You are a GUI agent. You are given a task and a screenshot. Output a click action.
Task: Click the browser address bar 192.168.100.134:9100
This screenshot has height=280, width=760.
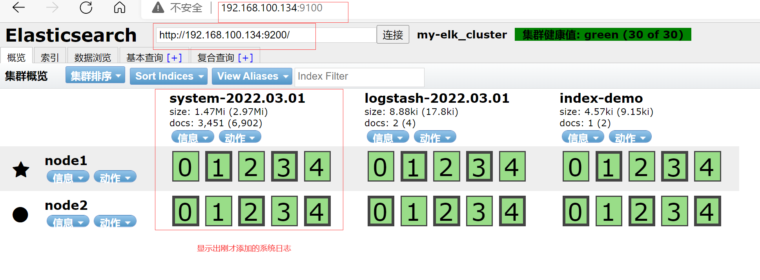[272, 8]
